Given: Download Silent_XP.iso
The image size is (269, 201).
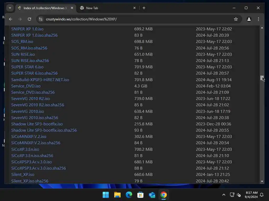Looking at the screenshot, I should point(23,175).
